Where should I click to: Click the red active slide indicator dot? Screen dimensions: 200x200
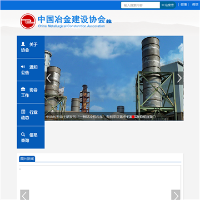point(133,117)
